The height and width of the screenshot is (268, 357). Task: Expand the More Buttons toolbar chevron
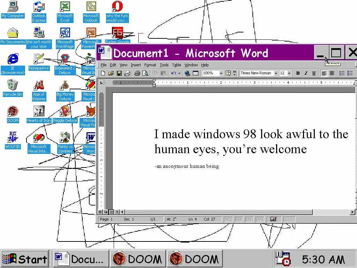point(234,73)
